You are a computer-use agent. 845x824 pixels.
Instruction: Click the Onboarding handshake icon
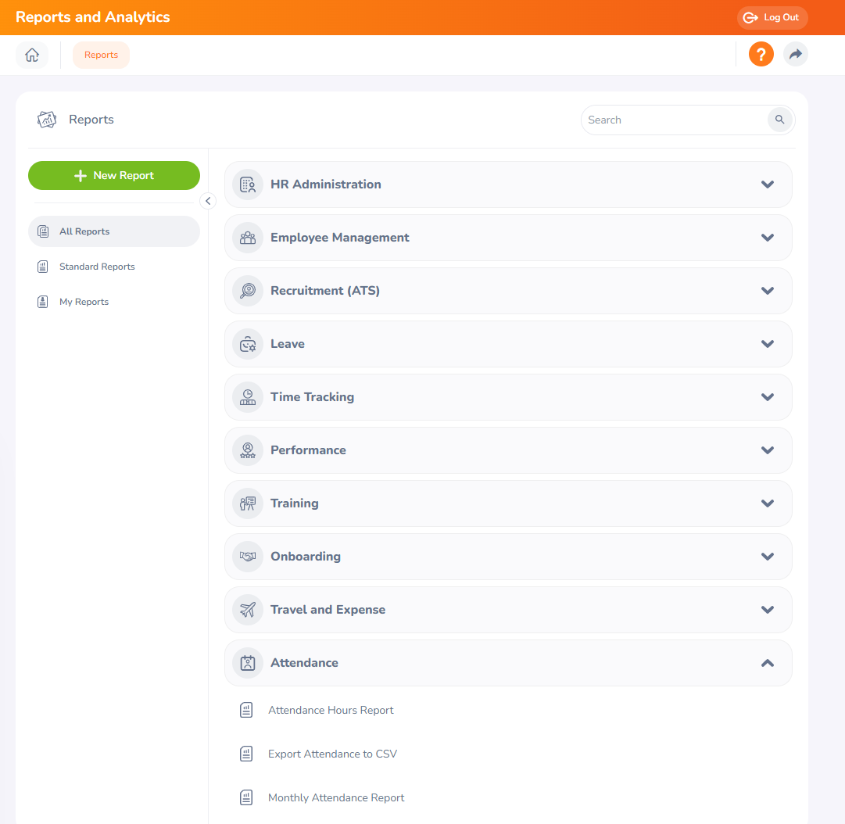click(x=247, y=557)
